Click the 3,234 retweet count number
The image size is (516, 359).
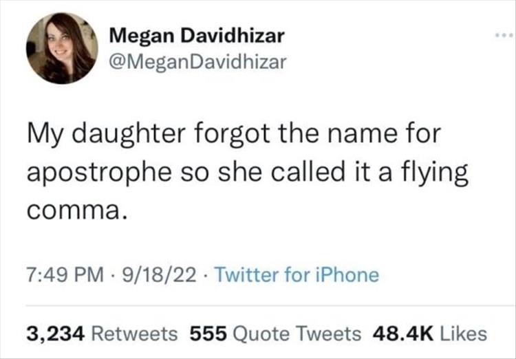click(x=55, y=334)
